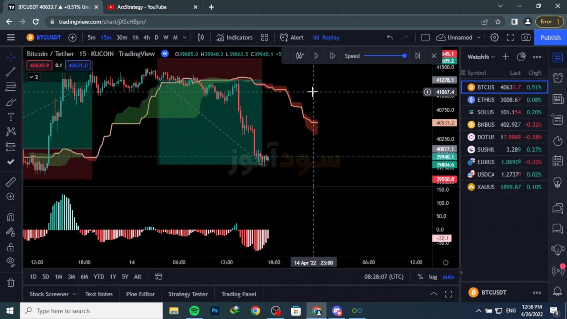Open the Indicators dialog
The image size is (567, 319).
tap(234, 37)
